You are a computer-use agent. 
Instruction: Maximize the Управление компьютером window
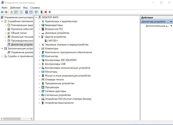pos(161,2)
